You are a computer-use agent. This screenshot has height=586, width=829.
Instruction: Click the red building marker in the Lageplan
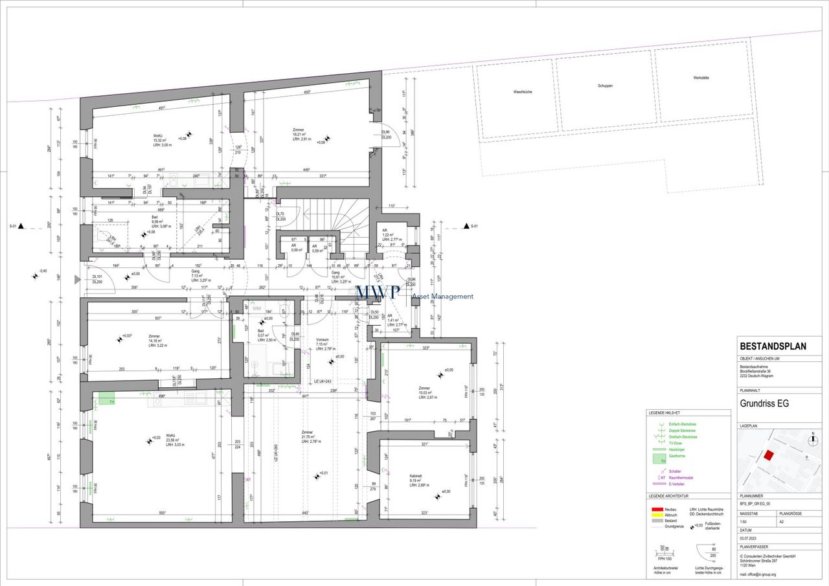tap(769, 455)
